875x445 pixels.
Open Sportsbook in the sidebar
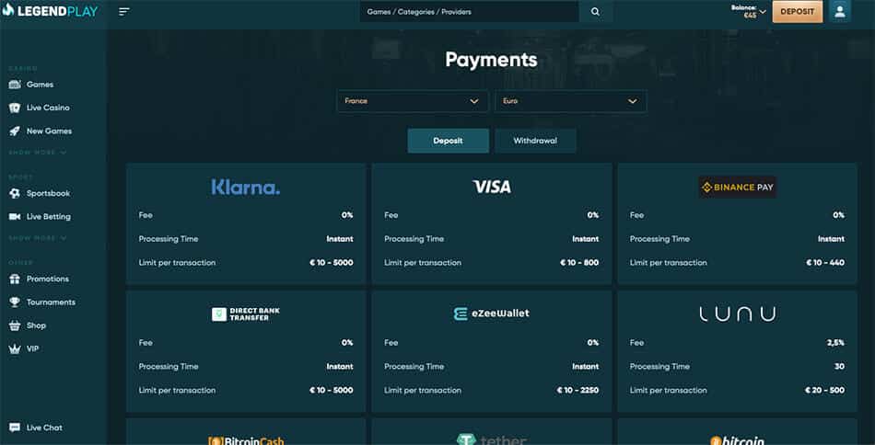[49, 193]
